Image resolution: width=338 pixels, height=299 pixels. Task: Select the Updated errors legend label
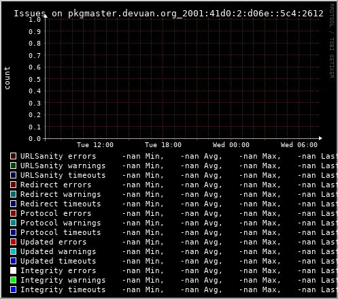click(54, 242)
